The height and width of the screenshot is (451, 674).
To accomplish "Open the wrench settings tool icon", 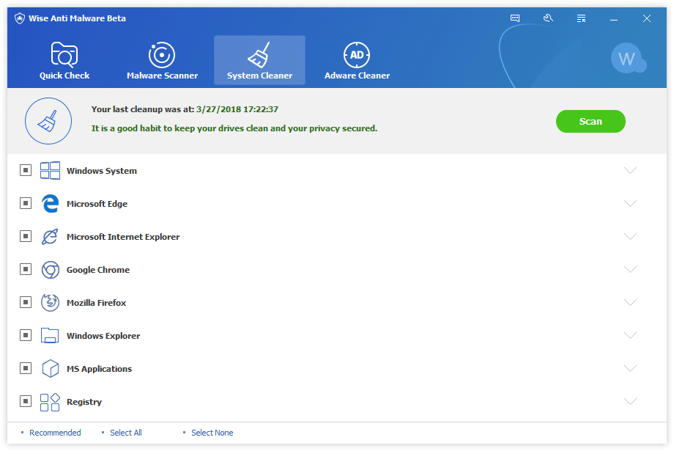I will tap(548, 18).
